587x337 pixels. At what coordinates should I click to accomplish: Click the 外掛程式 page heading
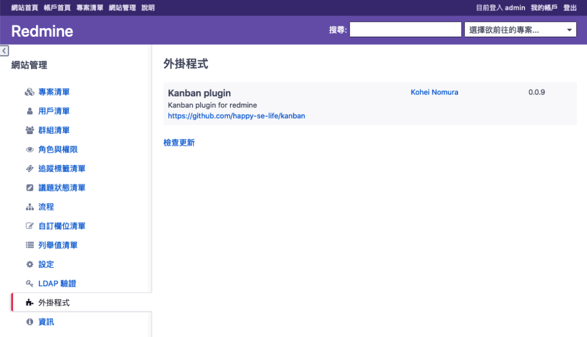point(186,64)
